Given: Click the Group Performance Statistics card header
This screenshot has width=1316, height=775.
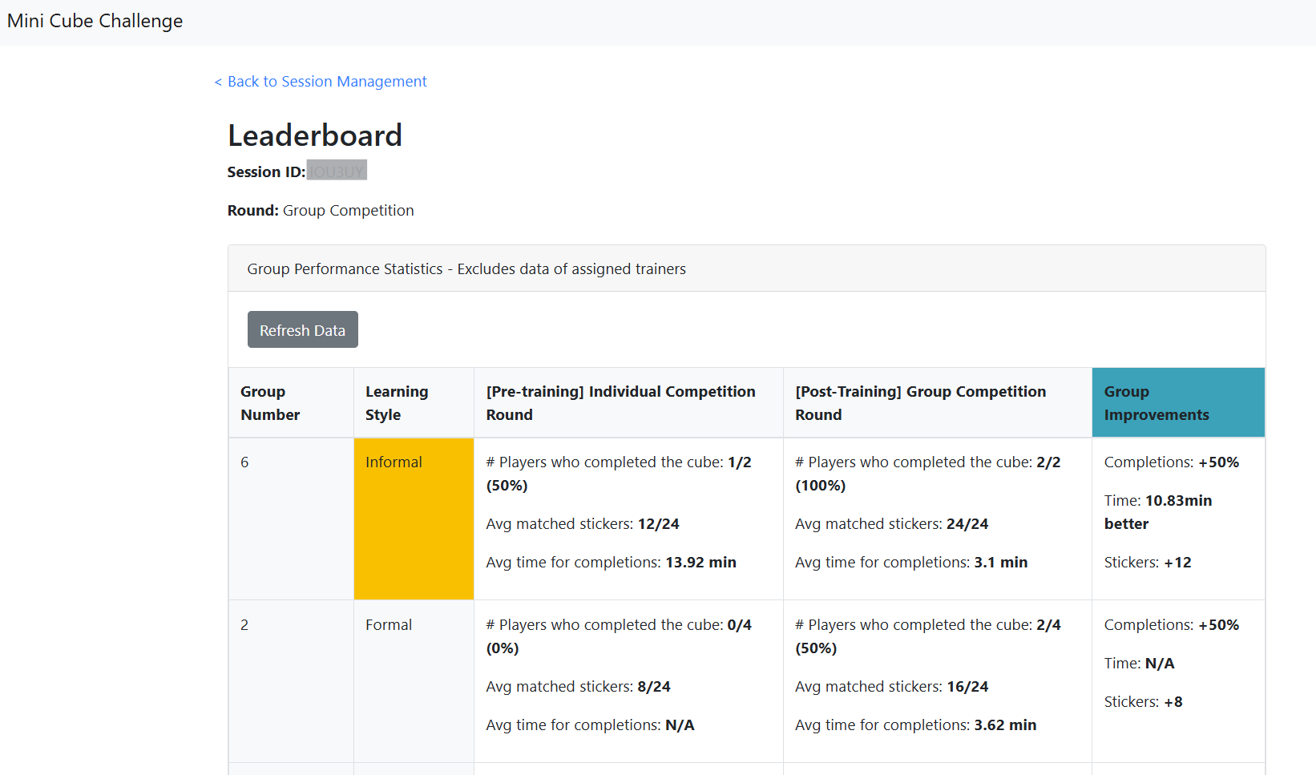Looking at the screenshot, I should click(x=746, y=268).
